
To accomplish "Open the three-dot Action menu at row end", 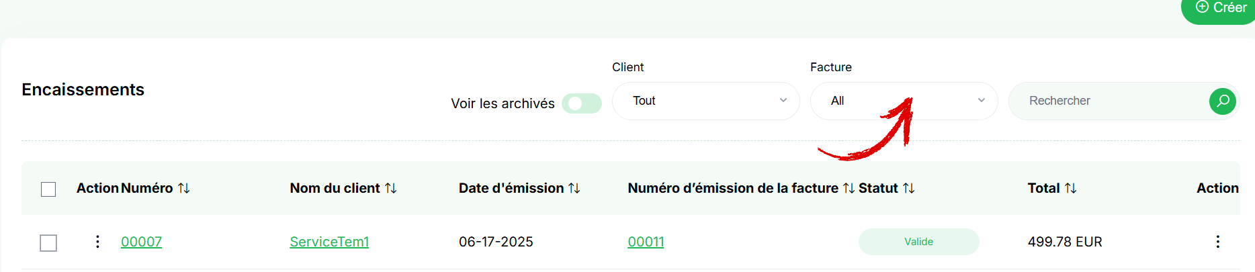I will [x=1217, y=242].
